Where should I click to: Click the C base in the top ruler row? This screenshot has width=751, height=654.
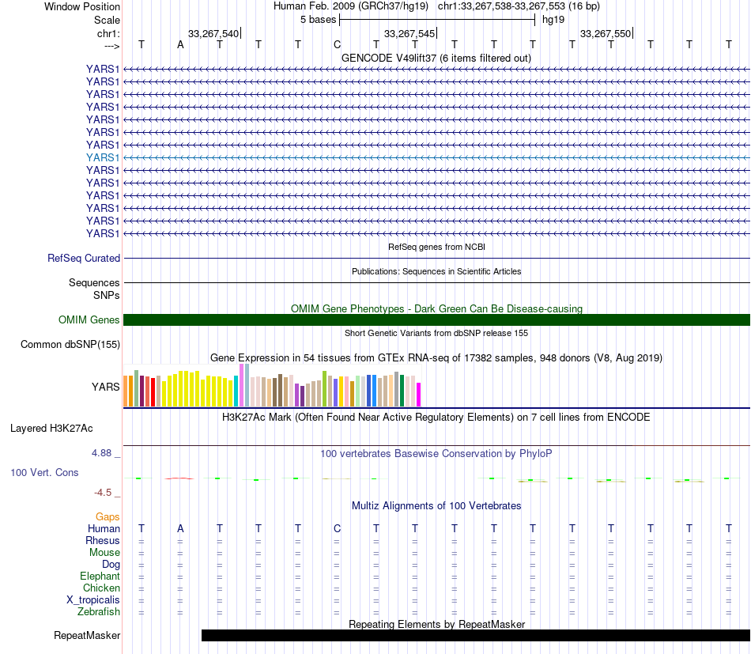tap(337, 44)
